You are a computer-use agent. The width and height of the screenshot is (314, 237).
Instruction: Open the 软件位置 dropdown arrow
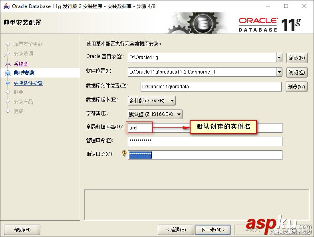click(279, 72)
